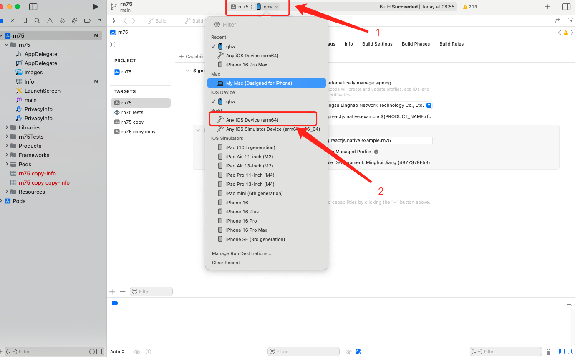The height and width of the screenshot is (357, 575).
Task: Clear the console with the trash icon
Action: coord(548,352)
